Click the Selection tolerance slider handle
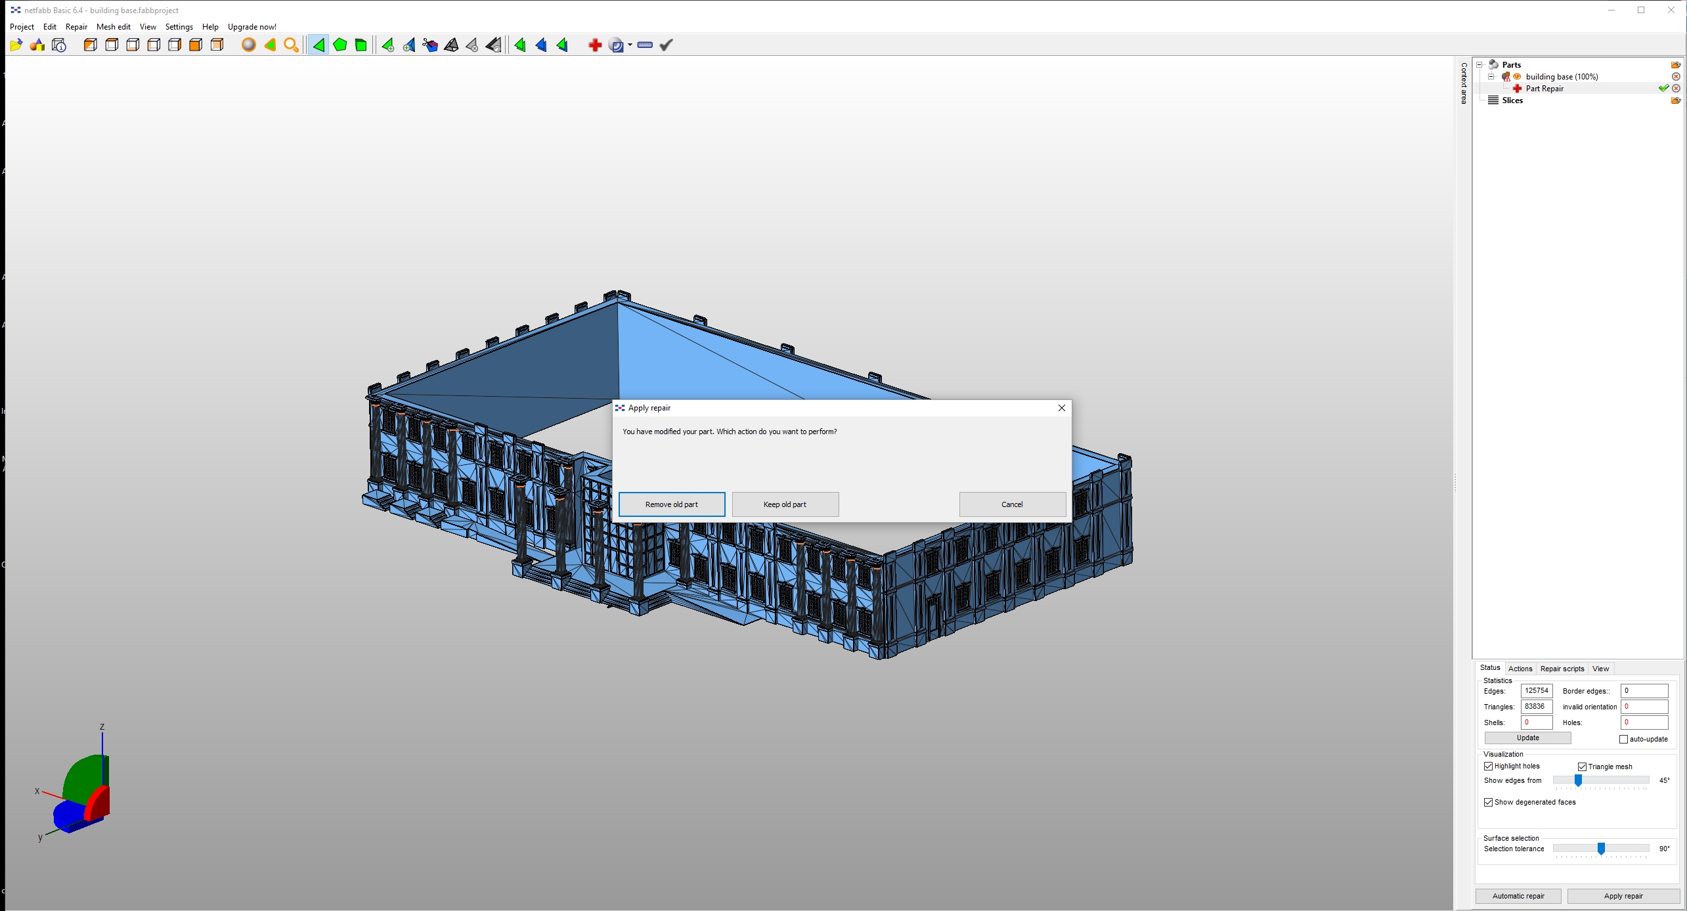Screen dimensions: 1687x911 [1601, 849]
